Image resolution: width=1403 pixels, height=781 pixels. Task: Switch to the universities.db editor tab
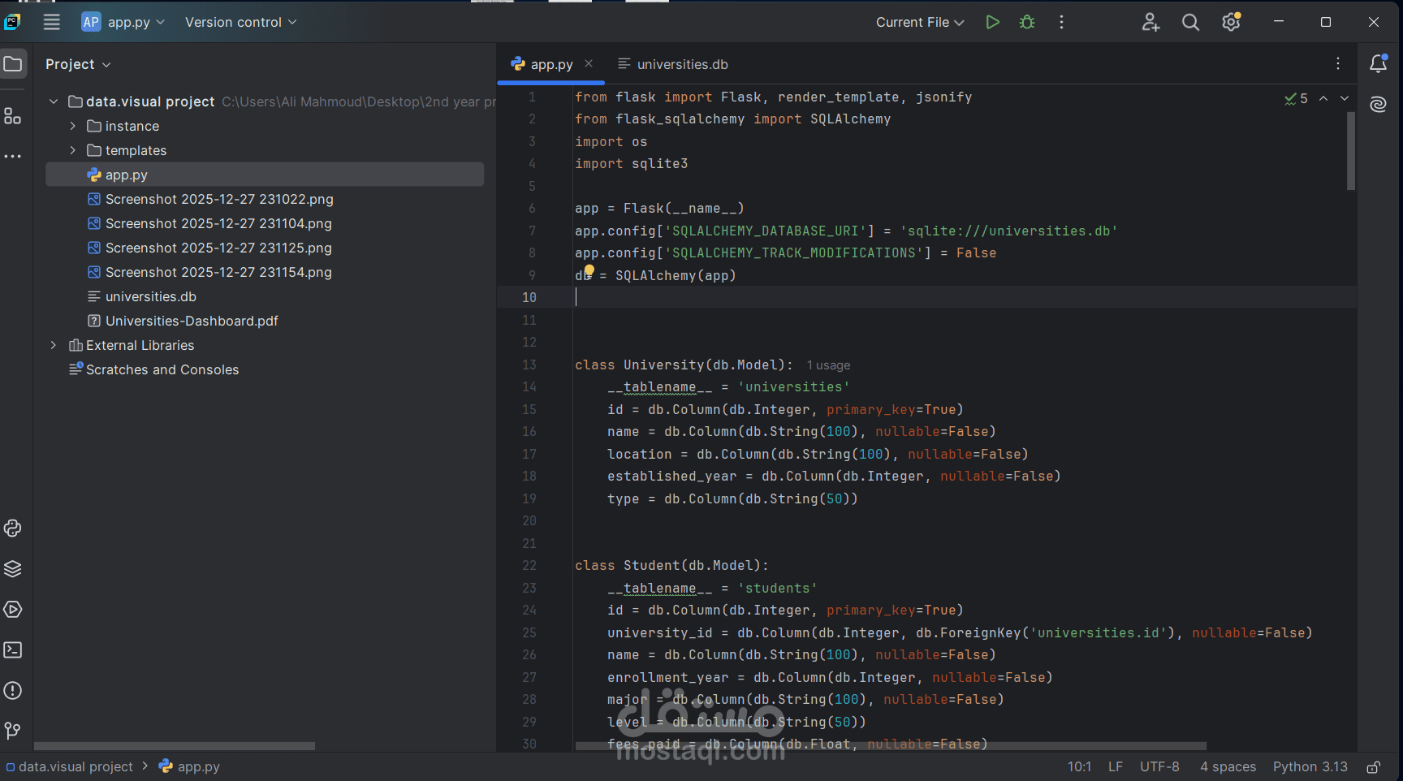(x=681, y=64)
